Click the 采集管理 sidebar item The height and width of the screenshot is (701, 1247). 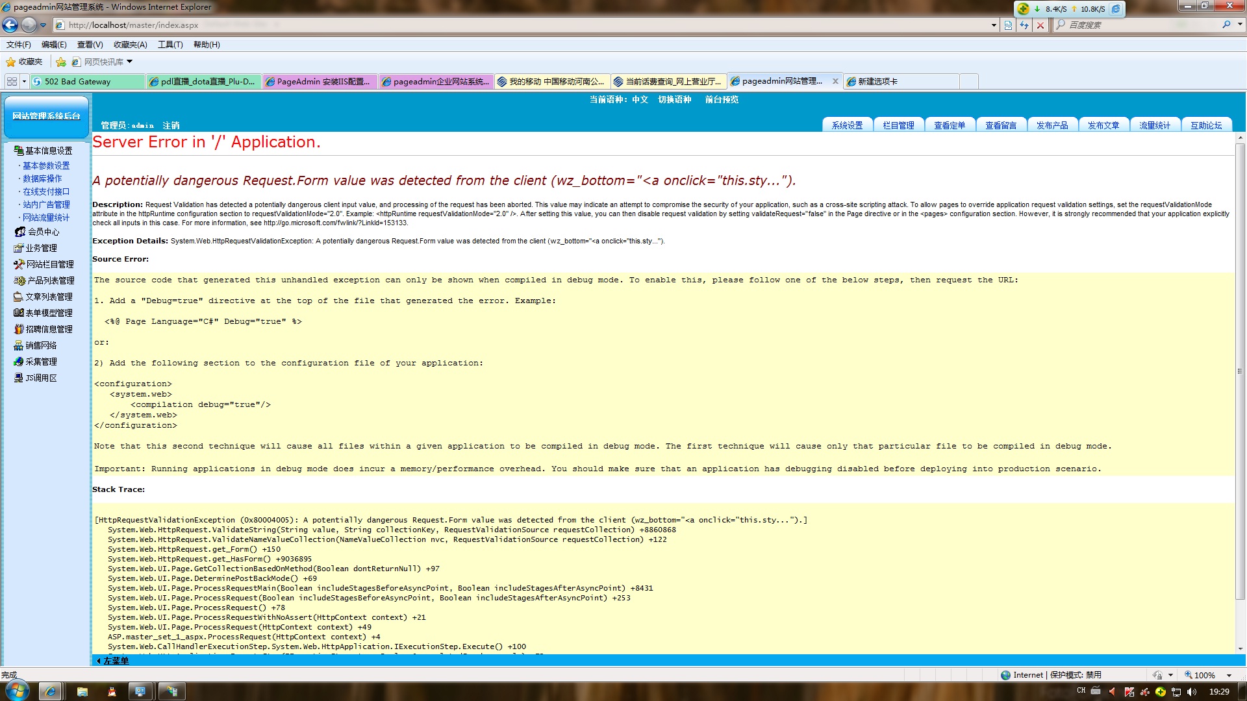coord(41,362)
